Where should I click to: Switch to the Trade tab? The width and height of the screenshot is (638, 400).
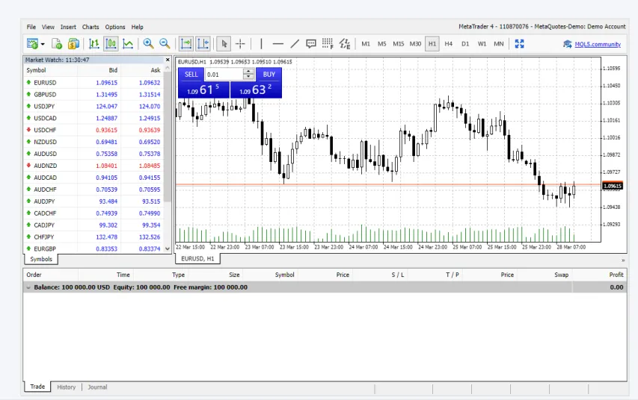37,387
